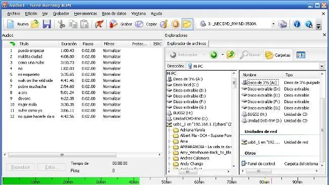Click the help pointer question icon
This screenshot has height=185, width=329.
click(309, 24)
